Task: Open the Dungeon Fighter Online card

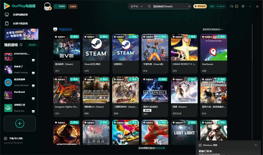Action: pos(67,97)
